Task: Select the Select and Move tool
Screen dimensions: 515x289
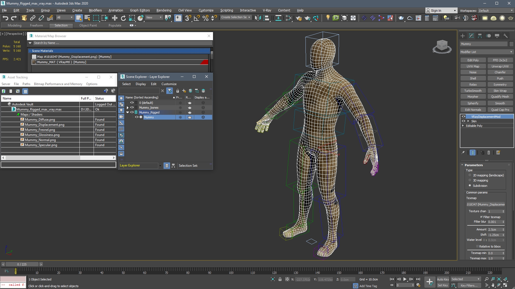Action: click(115, 18)
